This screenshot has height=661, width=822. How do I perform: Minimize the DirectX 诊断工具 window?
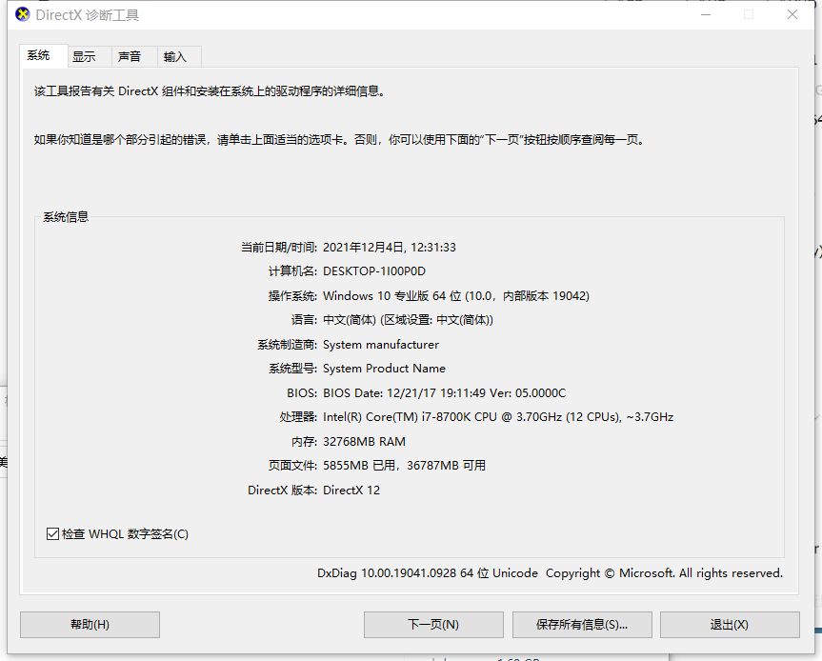tap(706, 14)
